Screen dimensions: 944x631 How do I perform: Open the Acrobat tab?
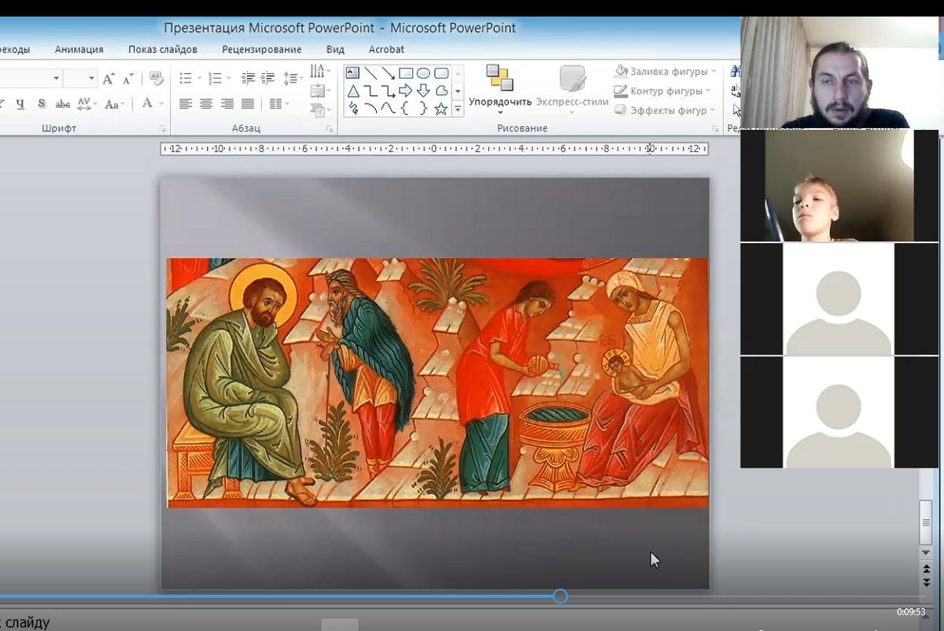tap(386, 49)
